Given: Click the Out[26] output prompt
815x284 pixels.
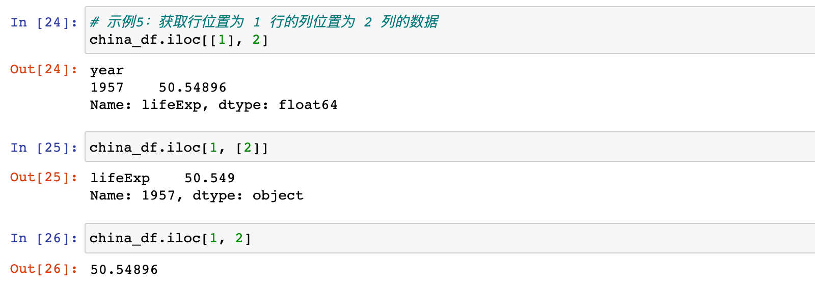Looking at the screenshot, I should point(44,269).
